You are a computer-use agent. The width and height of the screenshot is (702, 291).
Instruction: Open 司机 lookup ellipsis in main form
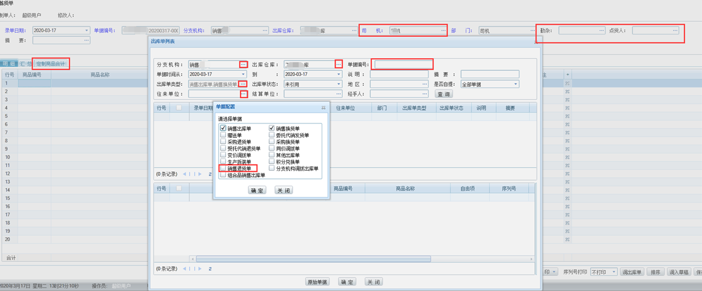tap(443, 30)
